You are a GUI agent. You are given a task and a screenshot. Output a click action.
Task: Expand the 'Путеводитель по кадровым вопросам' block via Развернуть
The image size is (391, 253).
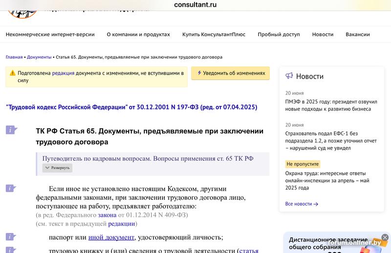point(57,168)
